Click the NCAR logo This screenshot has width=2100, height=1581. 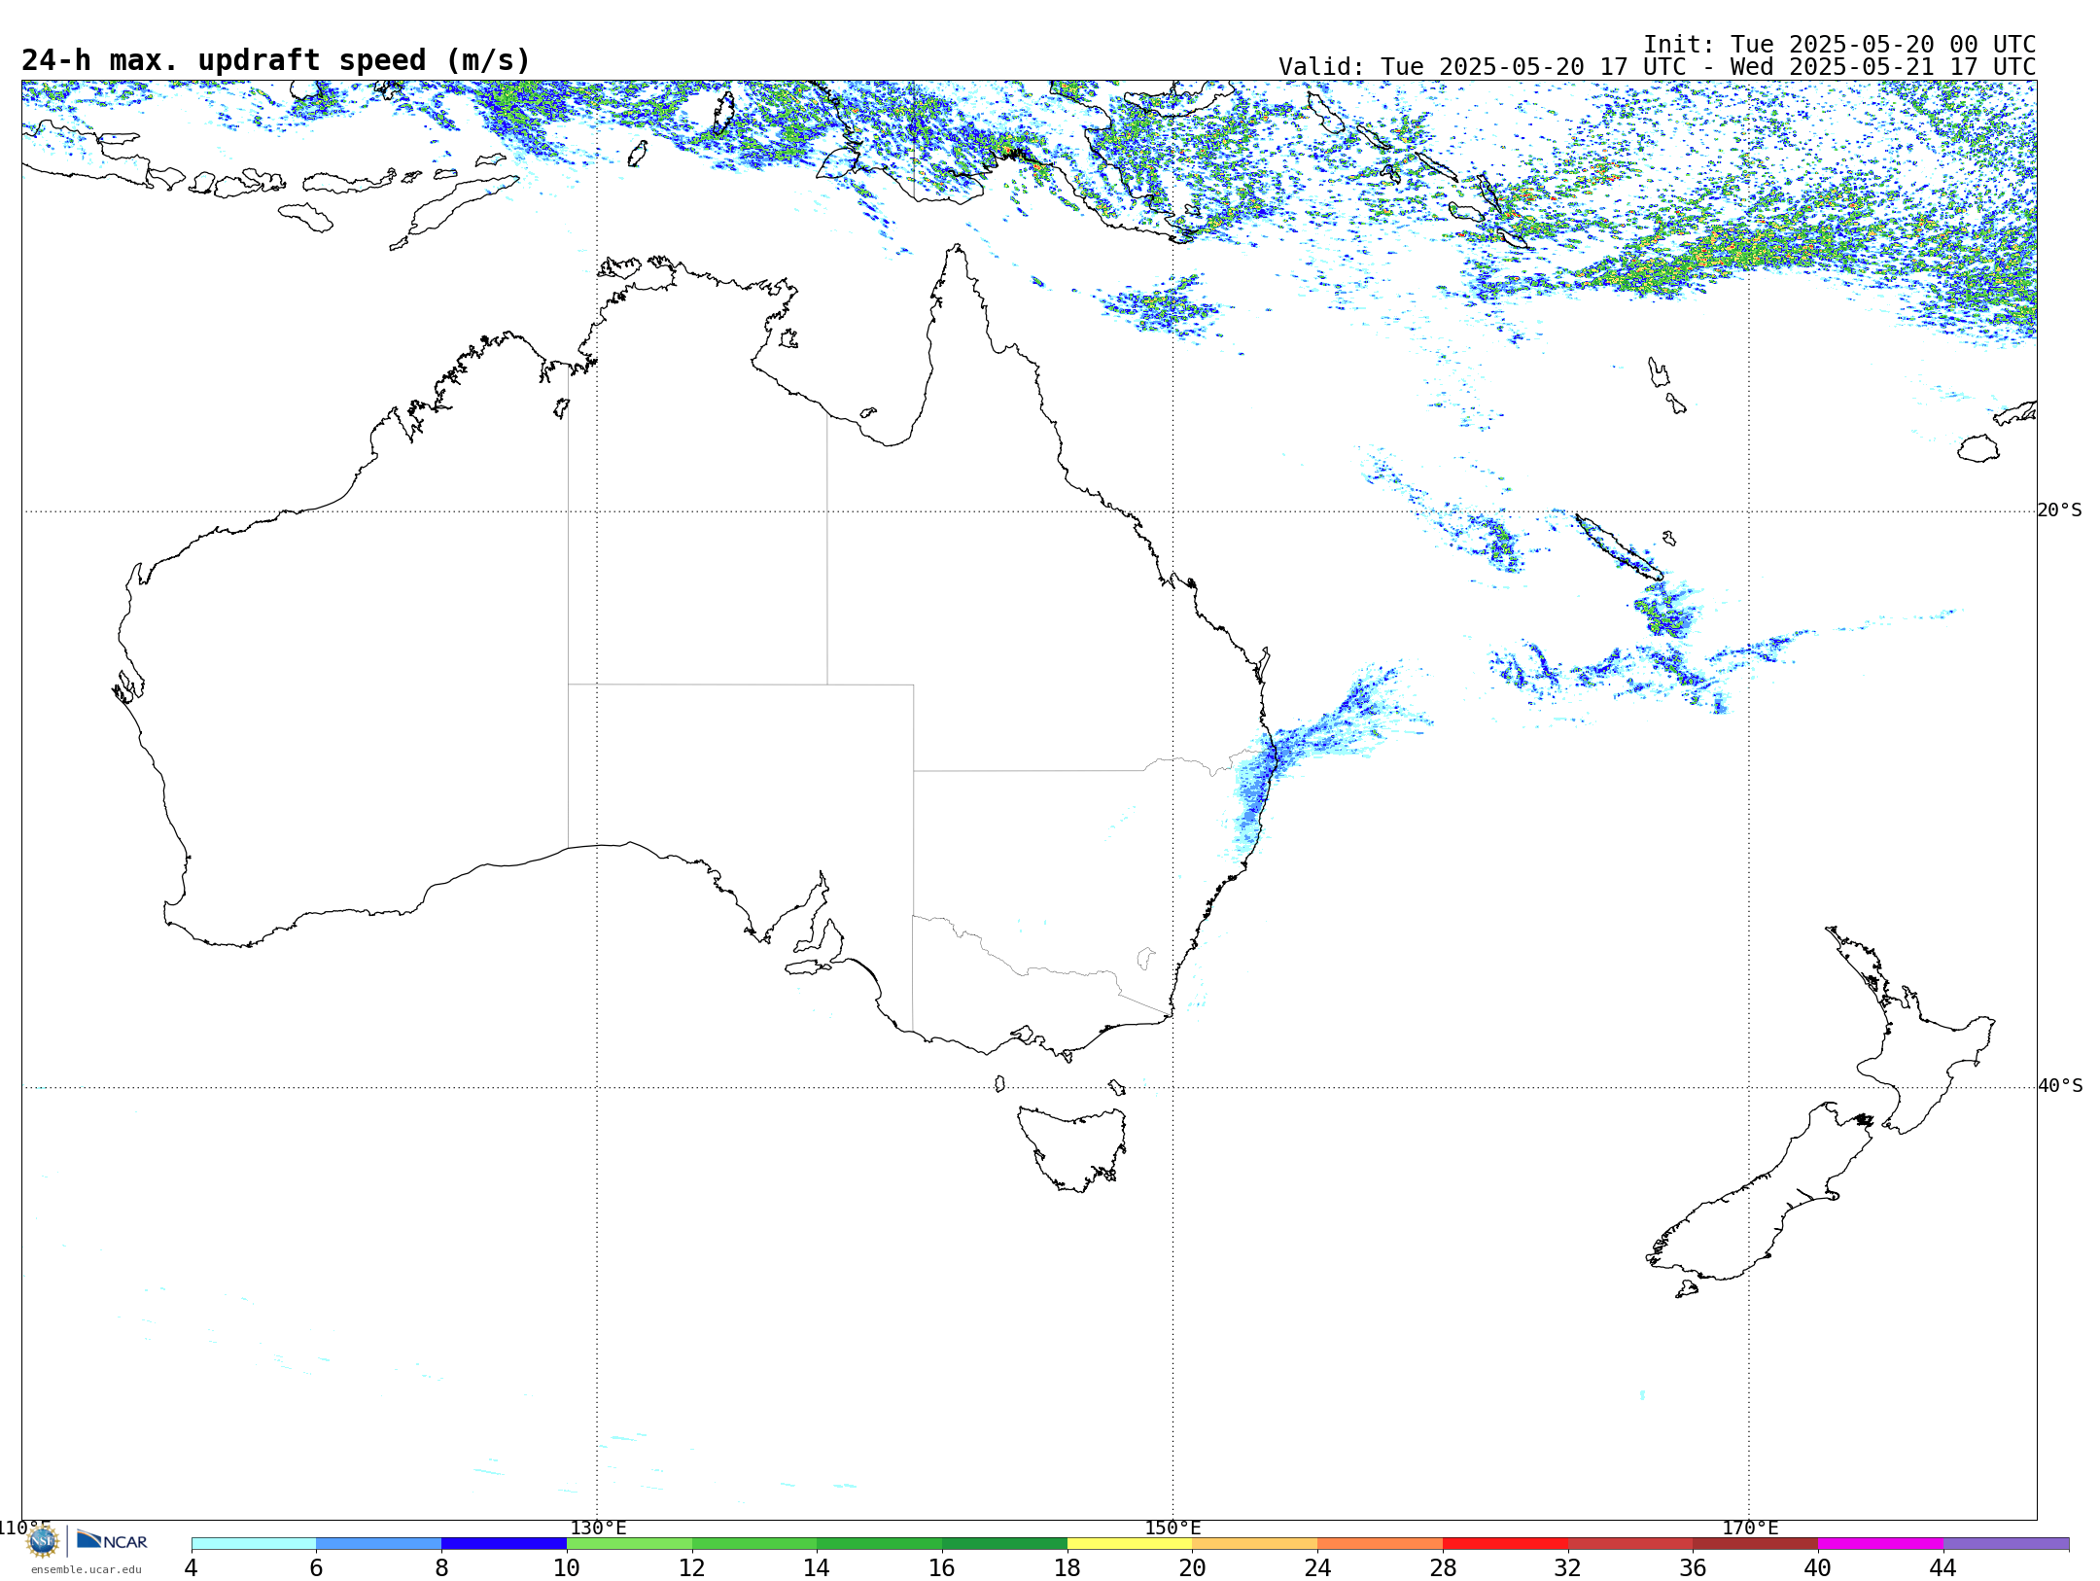click(112, 1540)
